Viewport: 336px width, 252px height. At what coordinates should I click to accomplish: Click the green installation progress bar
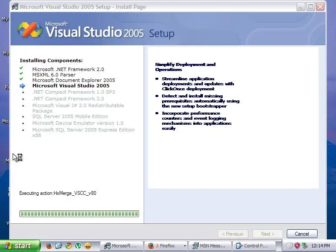79,214
